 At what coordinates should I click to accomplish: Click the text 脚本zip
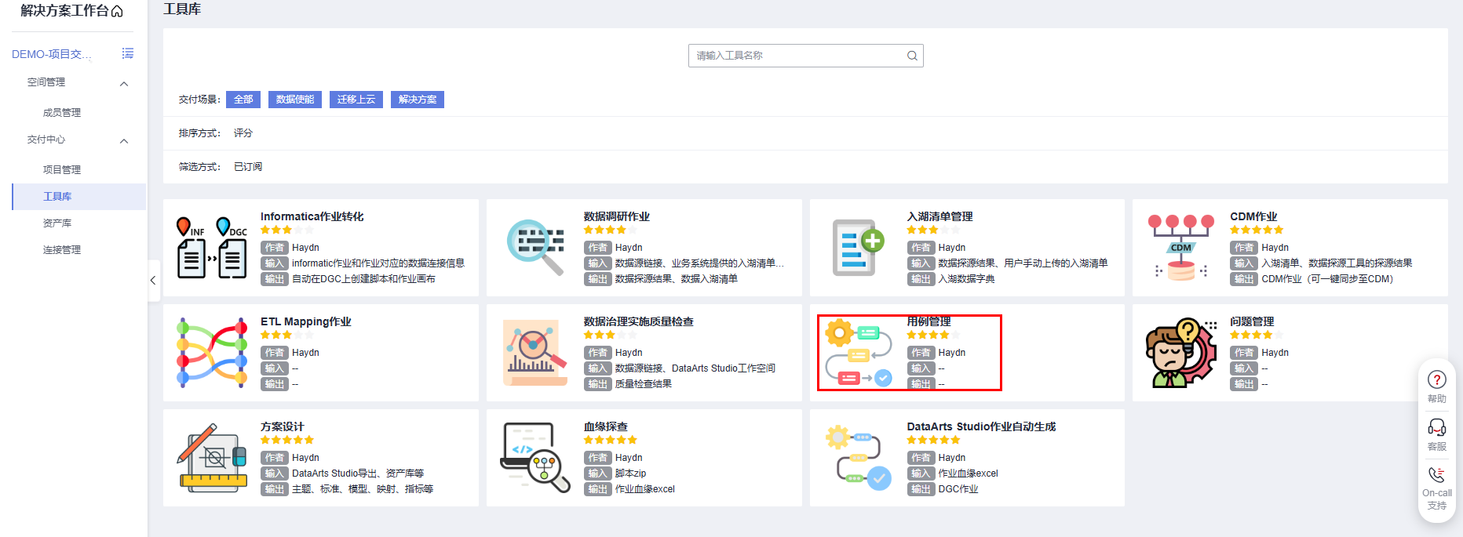coord(631,474)
